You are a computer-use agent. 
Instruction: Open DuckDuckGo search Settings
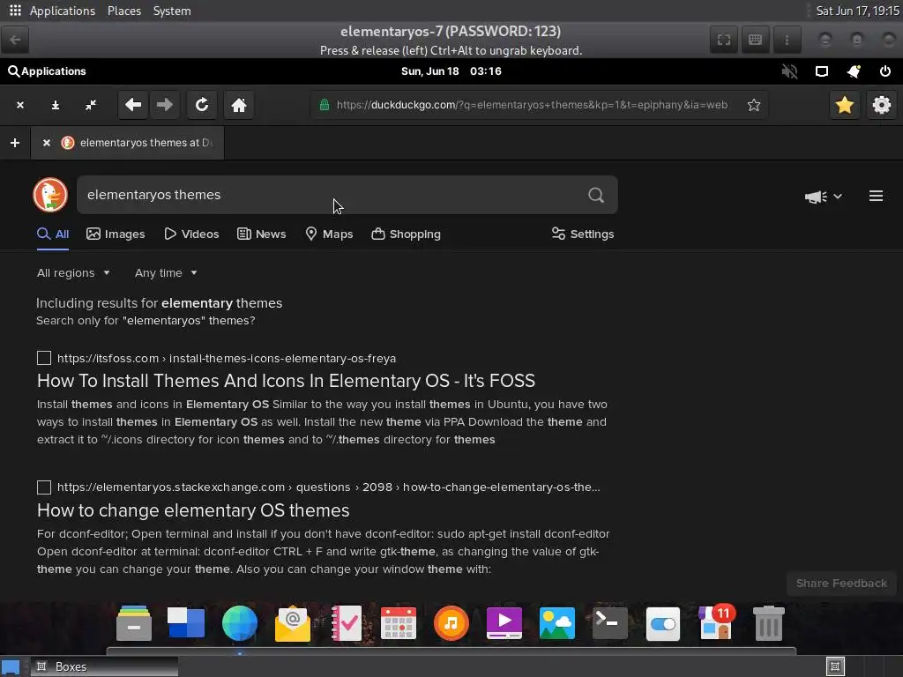pyautogui.click(x=583, y=234)
